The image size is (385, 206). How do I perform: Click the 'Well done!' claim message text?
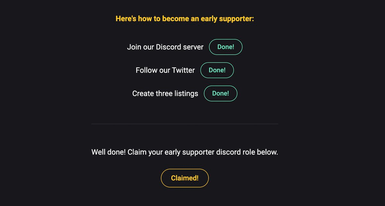pyautogui.click(x=184, y=152)
